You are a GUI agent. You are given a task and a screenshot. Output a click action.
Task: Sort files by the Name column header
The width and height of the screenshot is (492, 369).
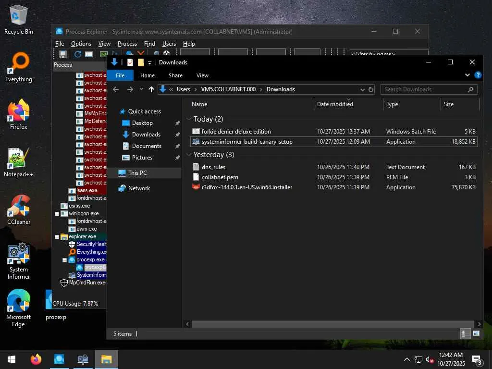pyautogui.click(x=199, y=104)
